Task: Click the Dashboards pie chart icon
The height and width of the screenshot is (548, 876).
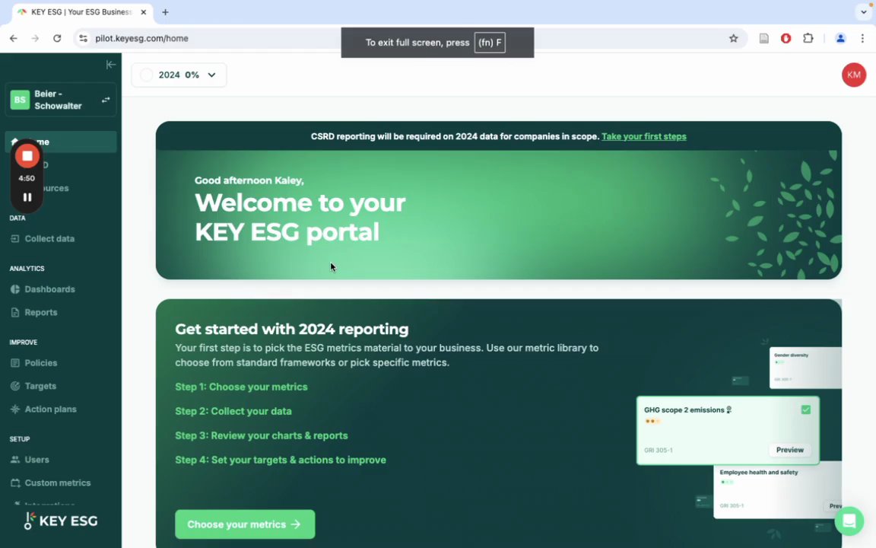Action: pos(15,289)
